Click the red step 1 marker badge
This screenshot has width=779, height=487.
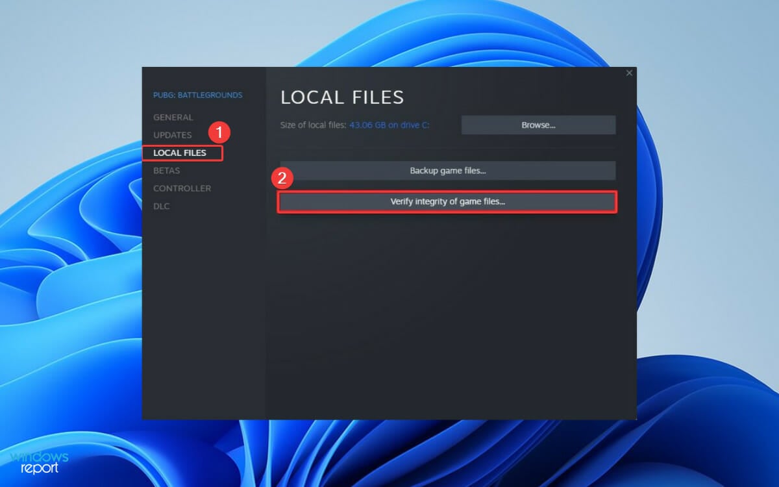click(220, 134)
